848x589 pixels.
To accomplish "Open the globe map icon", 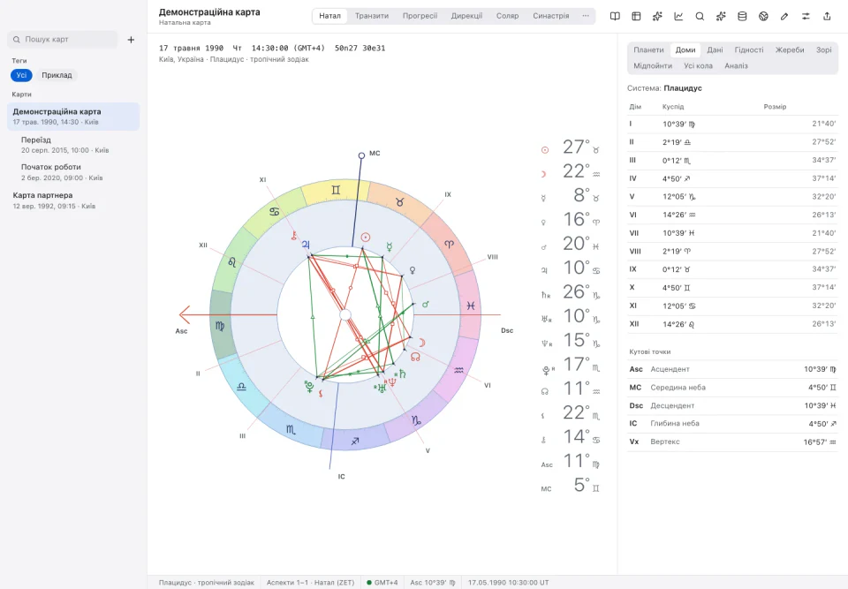I will click(763, 16).
